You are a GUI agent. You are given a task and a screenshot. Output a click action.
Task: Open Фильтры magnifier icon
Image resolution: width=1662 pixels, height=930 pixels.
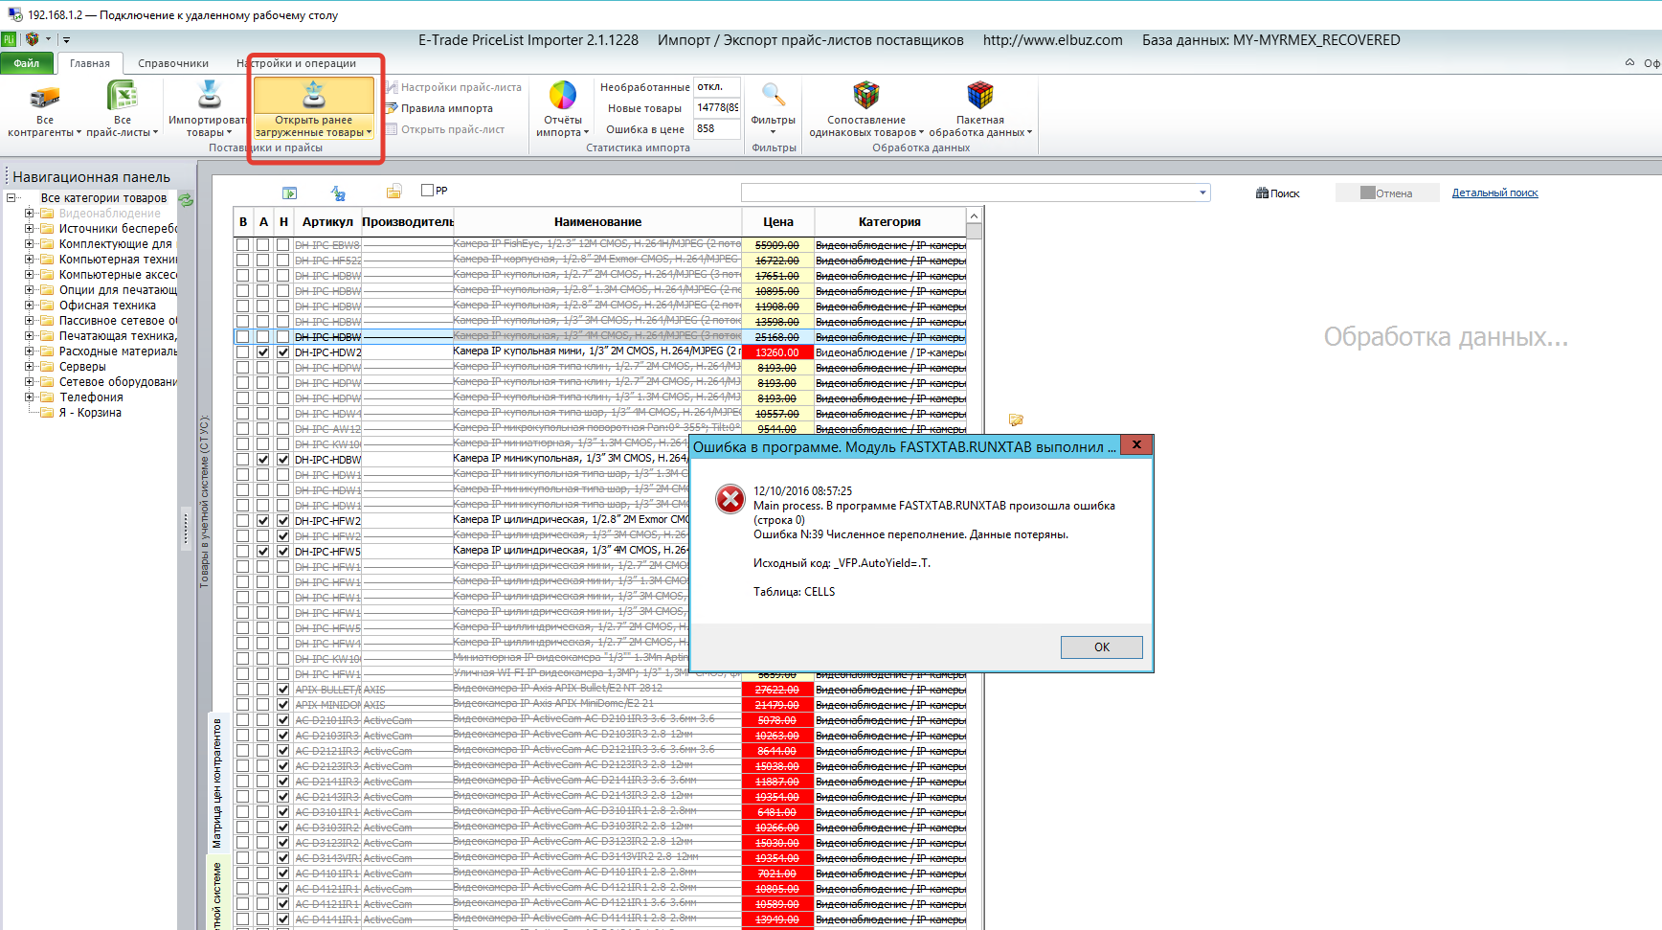point(773,94)
